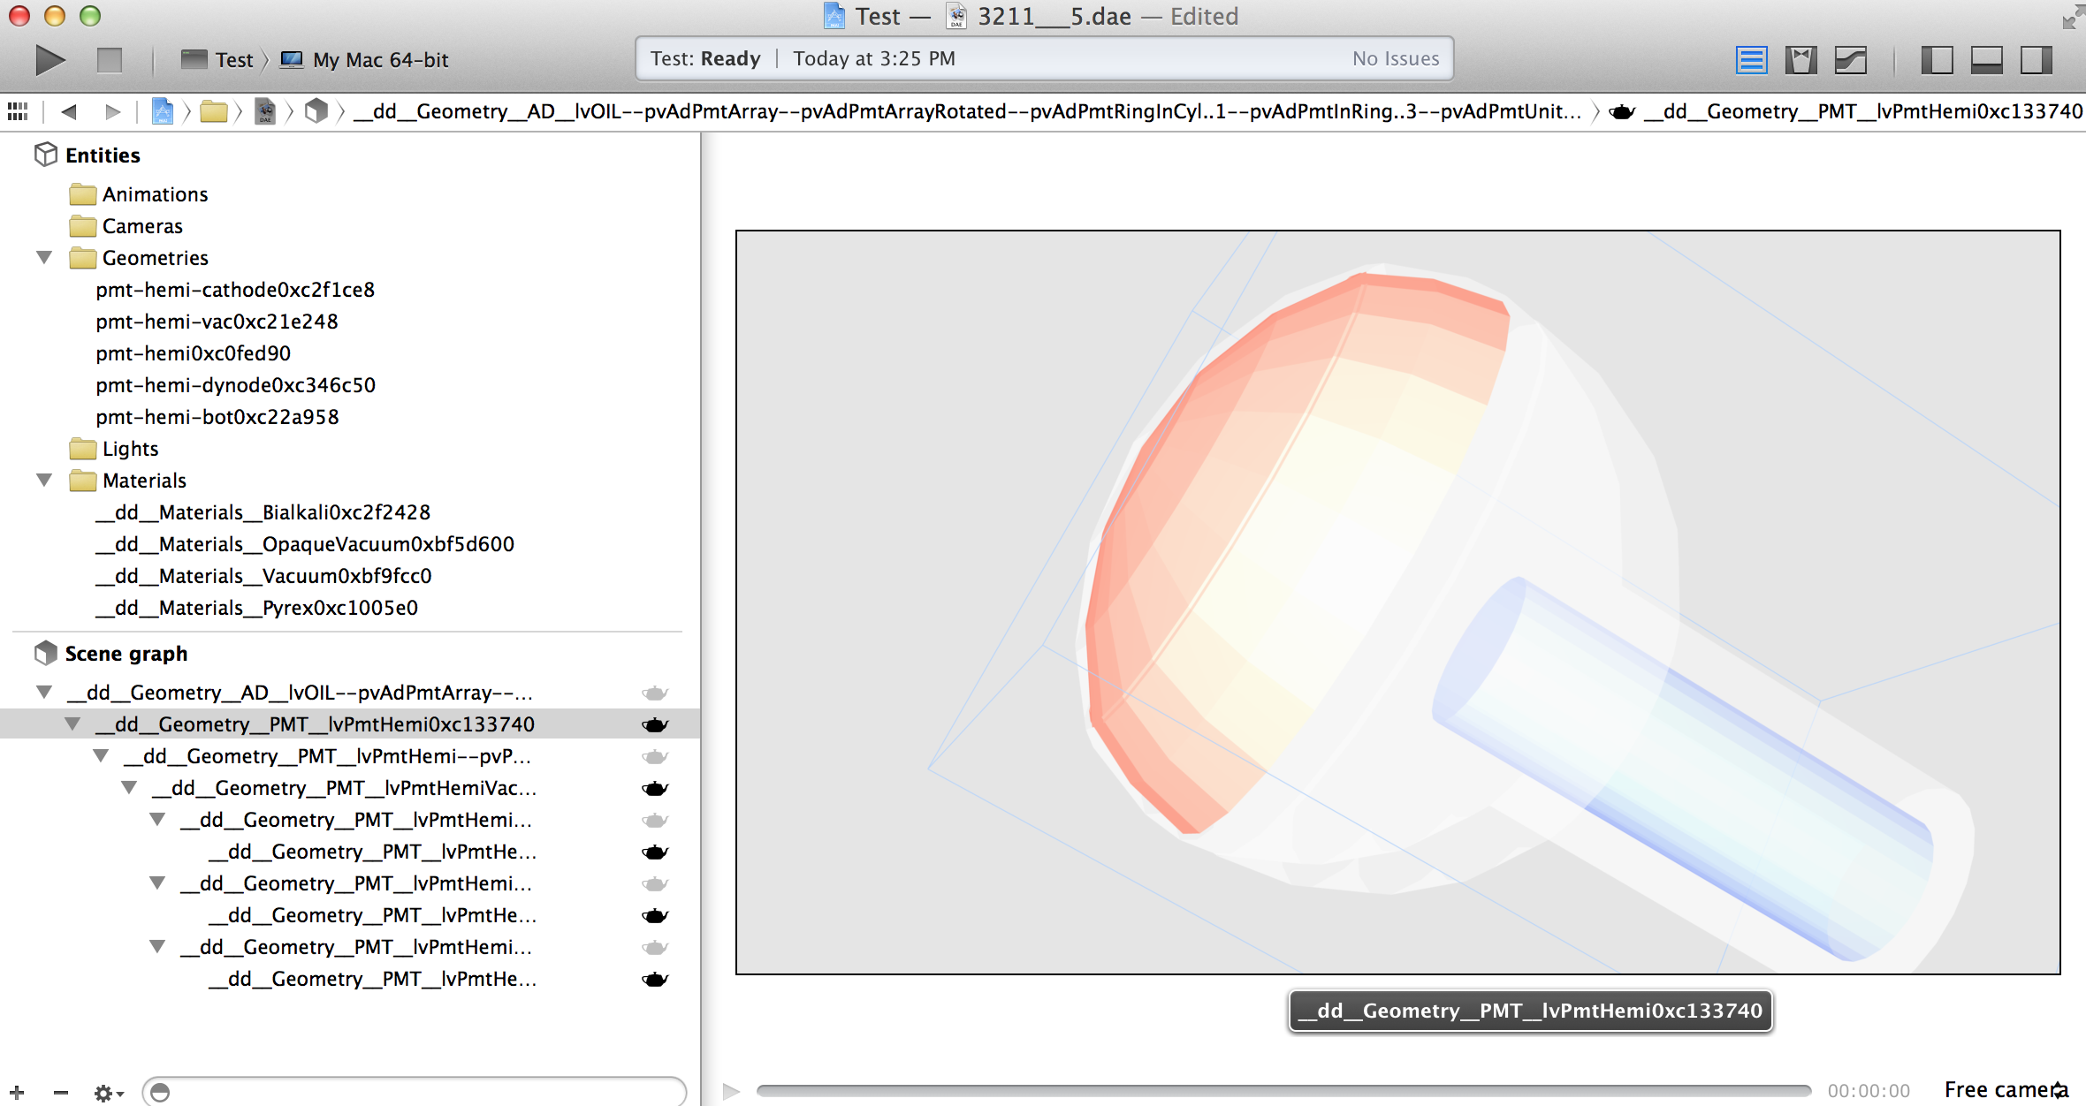2086x1106 pixels.
Task: Click the lvPmtHemi0xc133740 label tooltip
Action: pos(1531,1011)
